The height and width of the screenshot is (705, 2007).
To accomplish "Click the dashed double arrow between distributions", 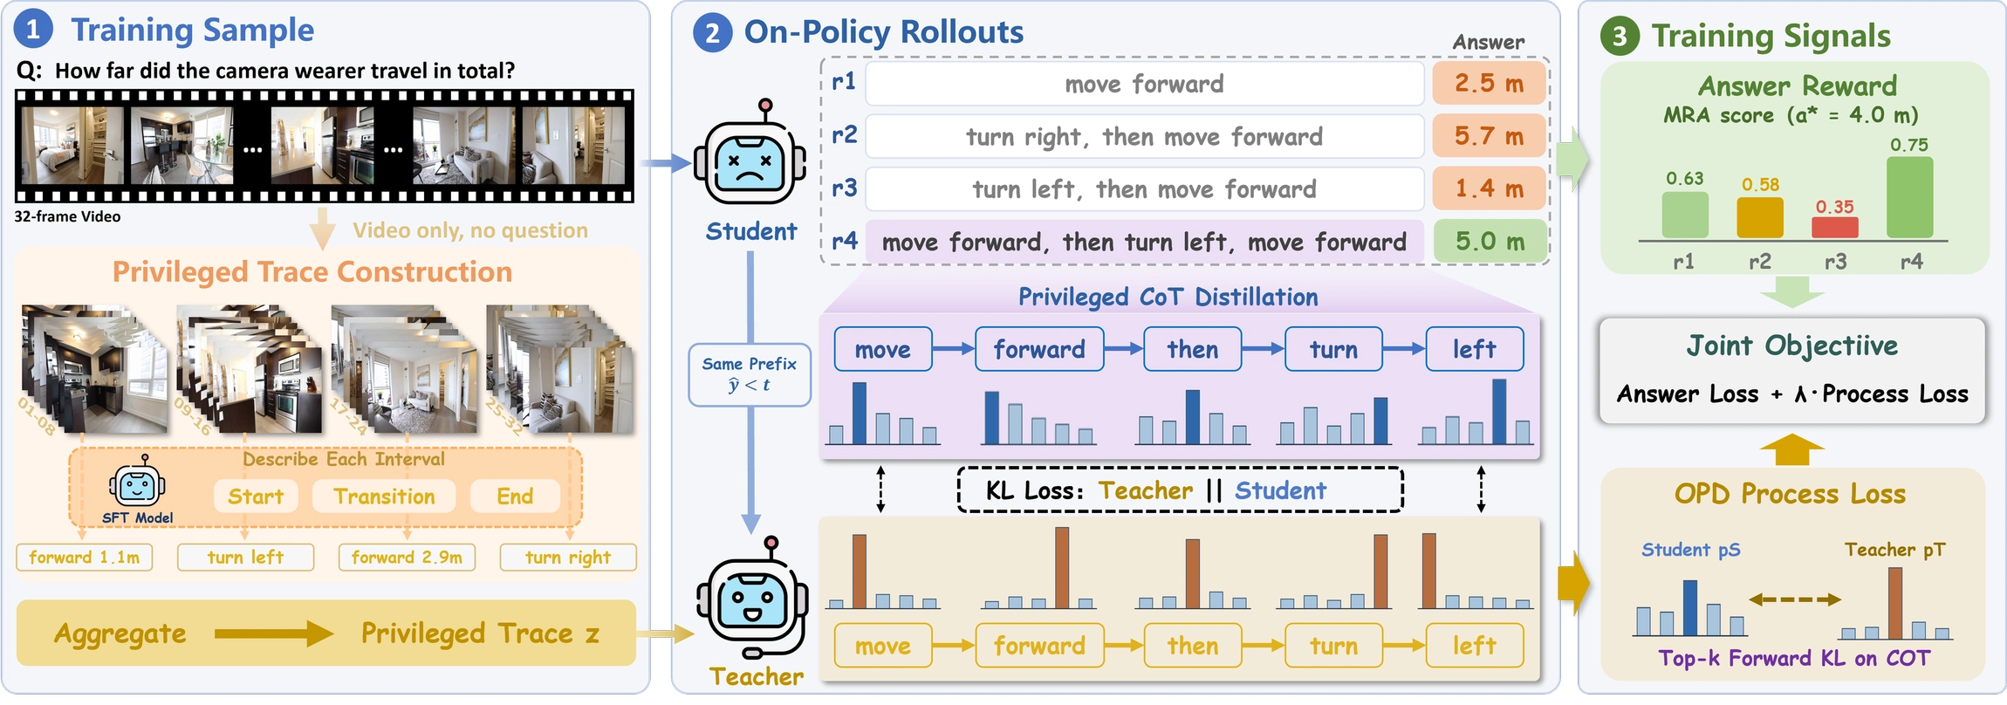I will pos(1795,599).
